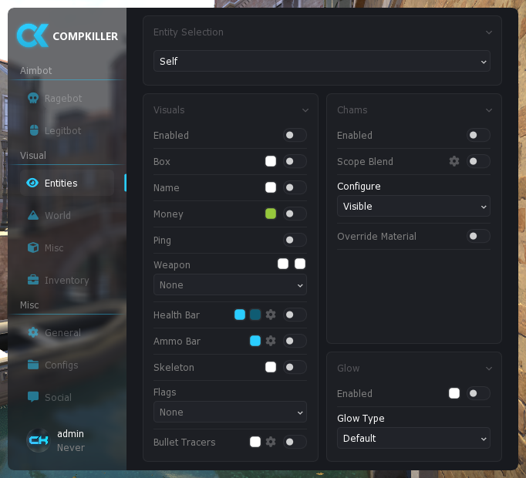Toggle Visuals Enabled switch
526x478 pixels.
click(x=295, y=135)
